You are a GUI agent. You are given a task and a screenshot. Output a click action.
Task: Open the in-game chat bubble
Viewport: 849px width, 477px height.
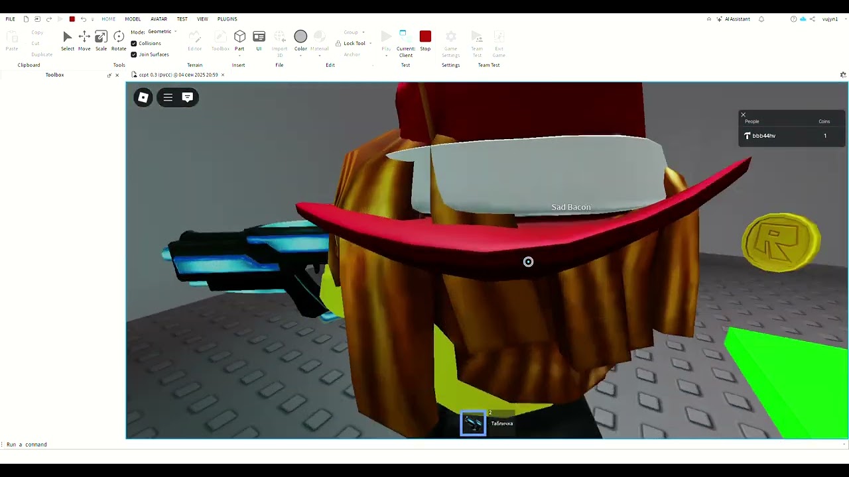click(187, 97)
